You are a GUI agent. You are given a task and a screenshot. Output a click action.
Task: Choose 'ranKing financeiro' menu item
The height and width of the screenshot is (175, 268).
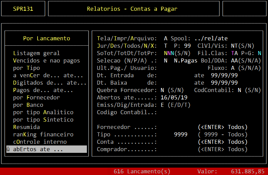pos(43,134)
